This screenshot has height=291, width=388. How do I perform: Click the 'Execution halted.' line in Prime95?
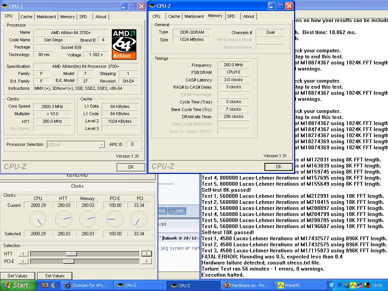click(x=223, y=275)
